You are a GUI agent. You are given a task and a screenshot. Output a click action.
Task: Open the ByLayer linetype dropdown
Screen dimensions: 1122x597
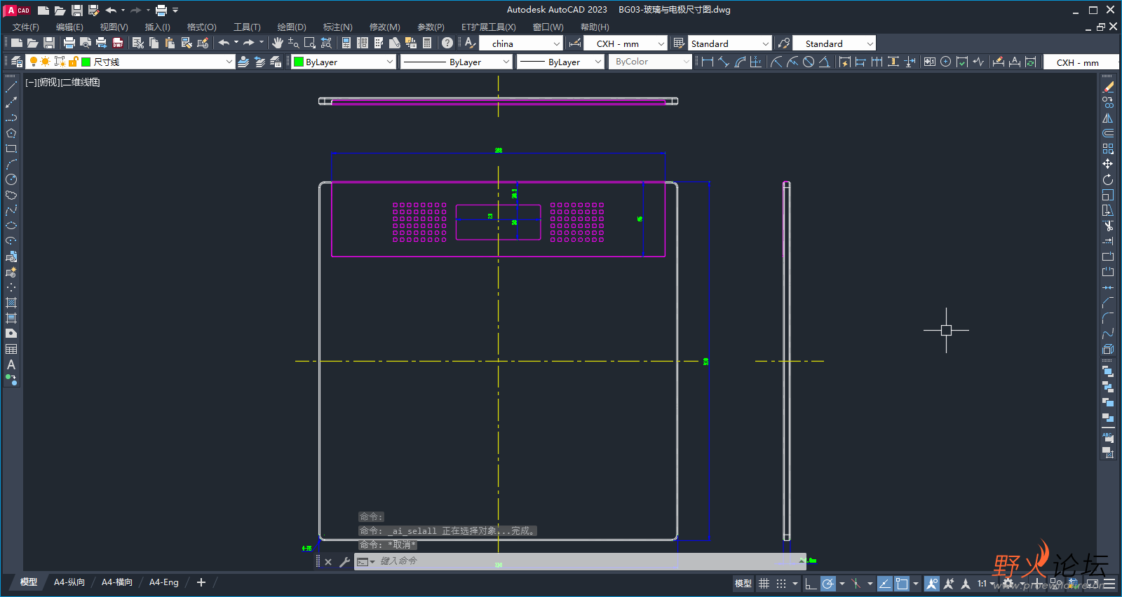click(x=506, y=62)
